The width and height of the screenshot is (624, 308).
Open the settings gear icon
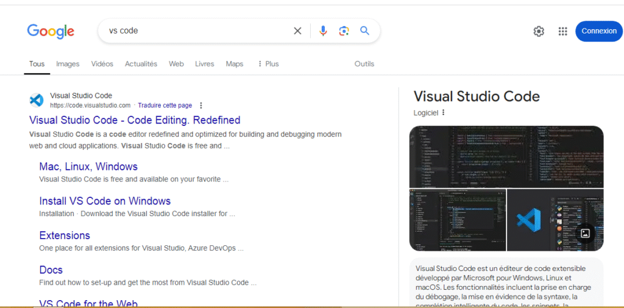(x=539, y=32)
